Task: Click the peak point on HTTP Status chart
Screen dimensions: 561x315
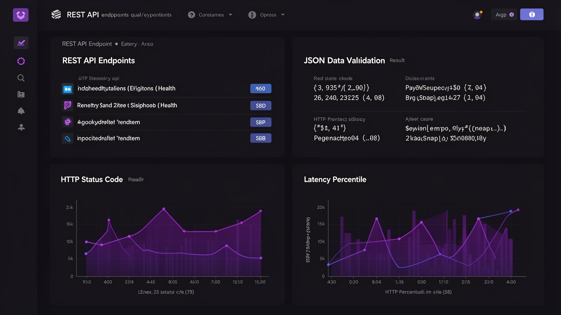Action: pos(164,209)
